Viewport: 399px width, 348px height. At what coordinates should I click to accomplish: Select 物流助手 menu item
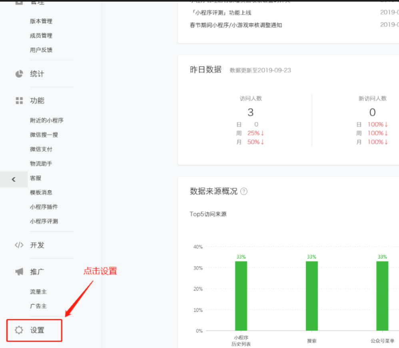click(x=41, y=163)
